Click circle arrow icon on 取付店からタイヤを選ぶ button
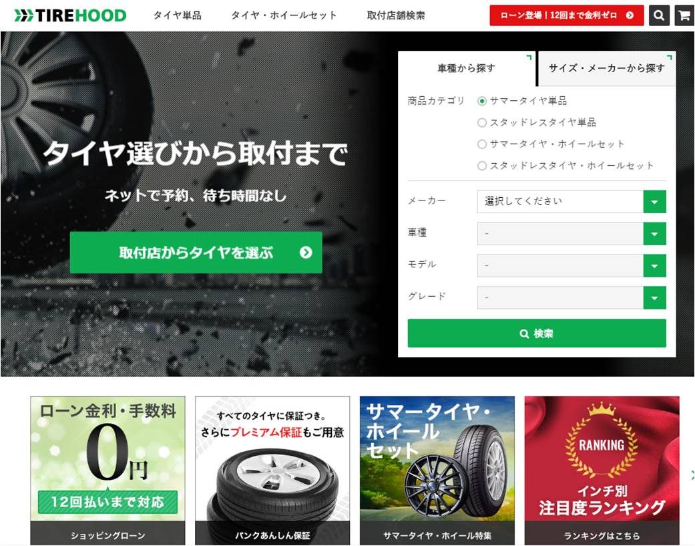Image resolution: width=695 pixels, height=546 pixels. 306,253
